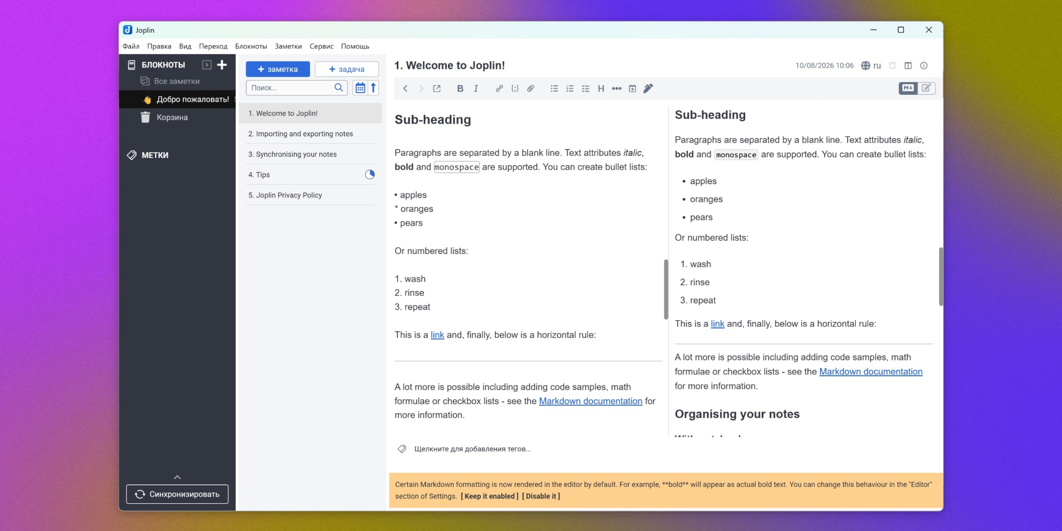Click the pencil drawing icon in the toolbar
Viewport: 1062px width, 531px height.
coord(648,88)
